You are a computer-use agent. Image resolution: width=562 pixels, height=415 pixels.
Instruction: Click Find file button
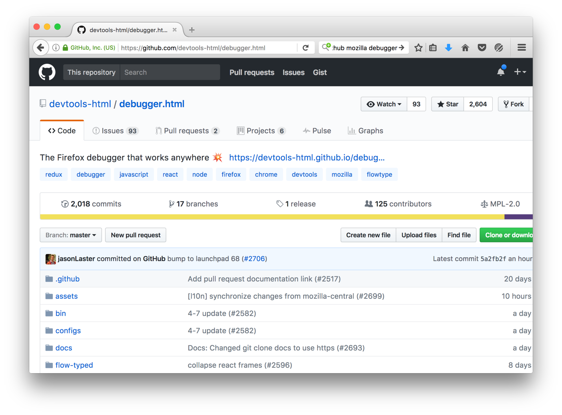click(459, 235)
